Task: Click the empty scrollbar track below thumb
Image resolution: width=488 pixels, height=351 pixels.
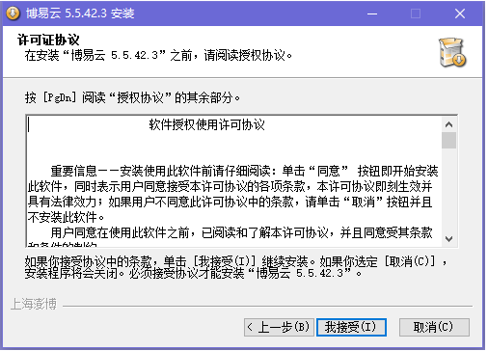Action: click(x=448, y=190)
